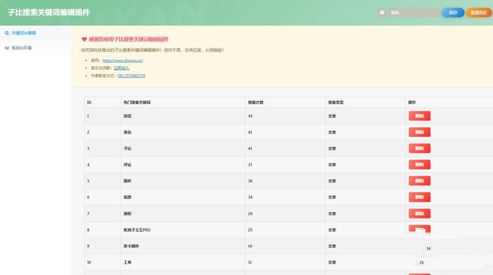The image size is (493, 275).
Task: Delete the keyword 授权 in row 7
Action: click(x=419, y=214)
